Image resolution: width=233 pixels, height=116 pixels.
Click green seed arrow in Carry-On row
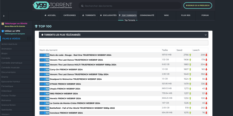click(190, 69)
